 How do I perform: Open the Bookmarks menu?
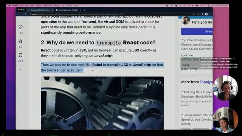(x=48, y=6)
